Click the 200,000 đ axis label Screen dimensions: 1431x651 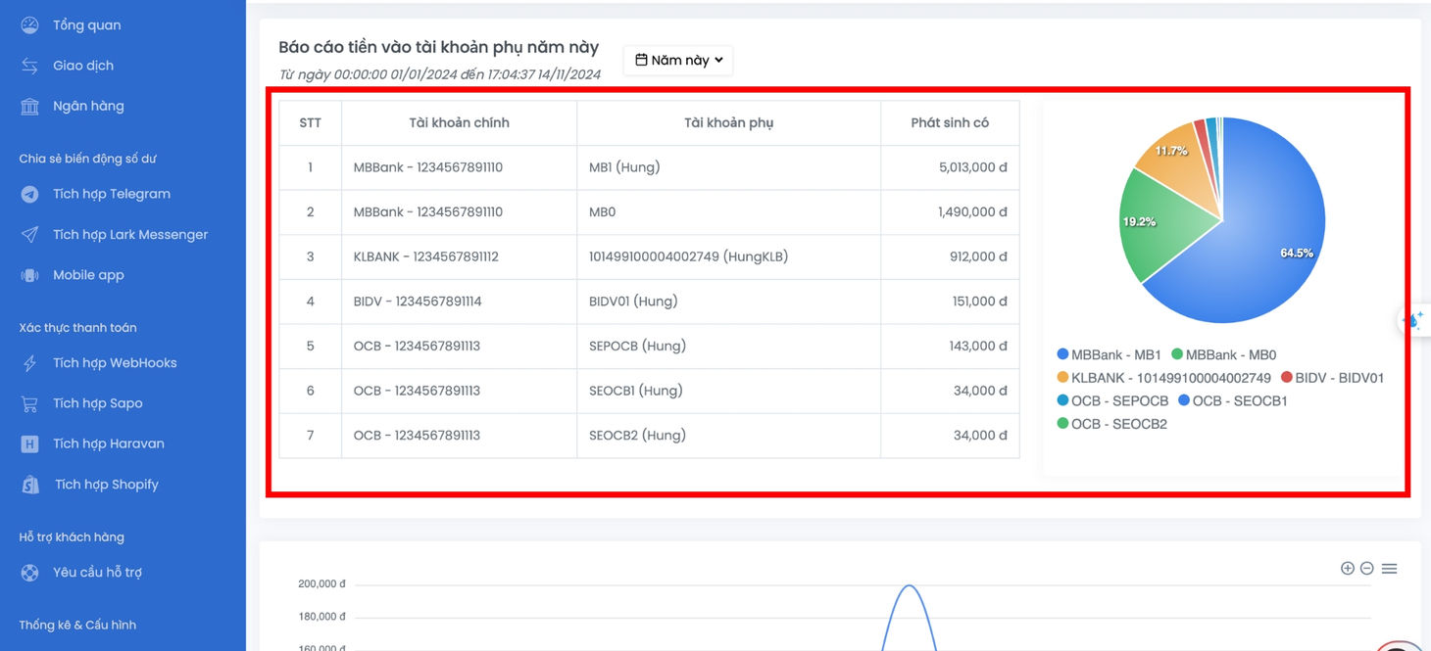pyautogui.click(x=321, y=584)
